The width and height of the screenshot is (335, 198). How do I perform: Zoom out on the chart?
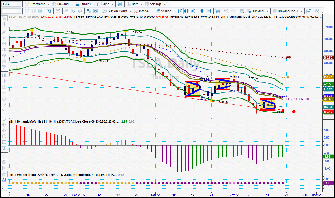233,11
